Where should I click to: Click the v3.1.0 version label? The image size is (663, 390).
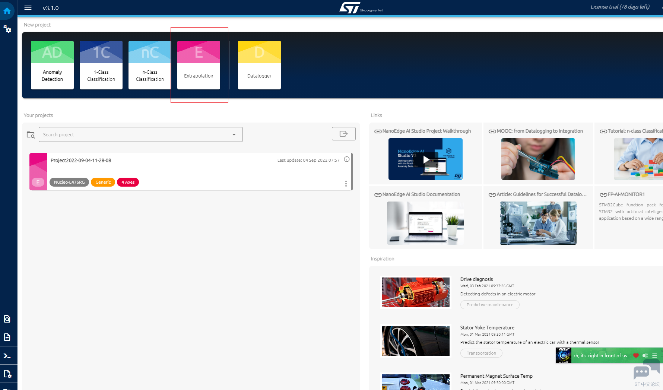[51, 8]
